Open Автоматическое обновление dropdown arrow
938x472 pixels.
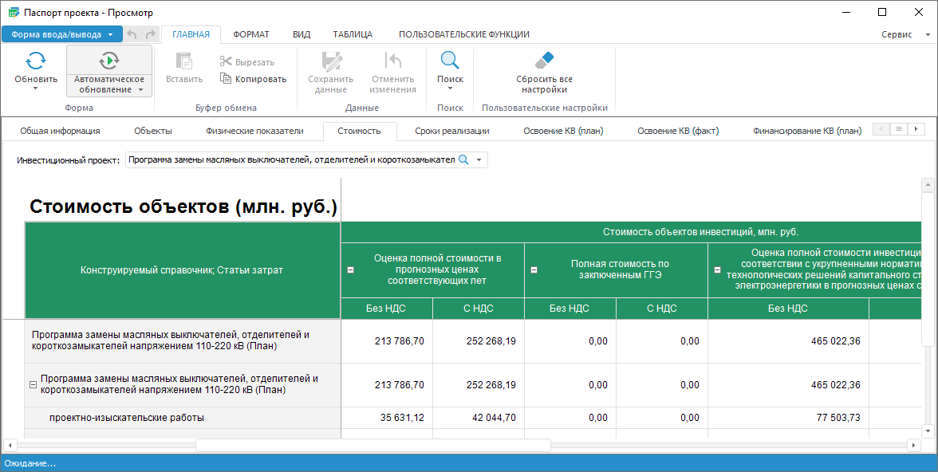[140, 90]
